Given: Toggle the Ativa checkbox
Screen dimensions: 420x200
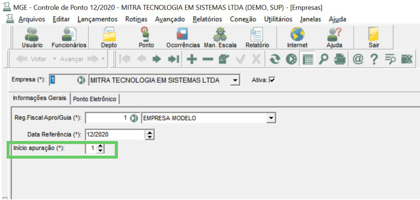Looking at the screenshot, I should click(x=272, y=80).
